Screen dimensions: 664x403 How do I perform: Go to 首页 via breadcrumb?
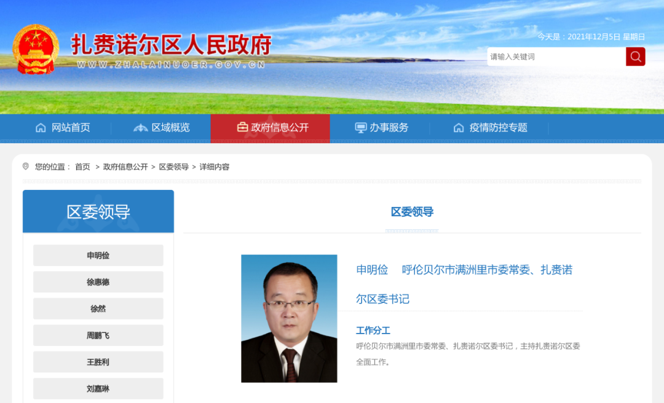coord(82,166)
